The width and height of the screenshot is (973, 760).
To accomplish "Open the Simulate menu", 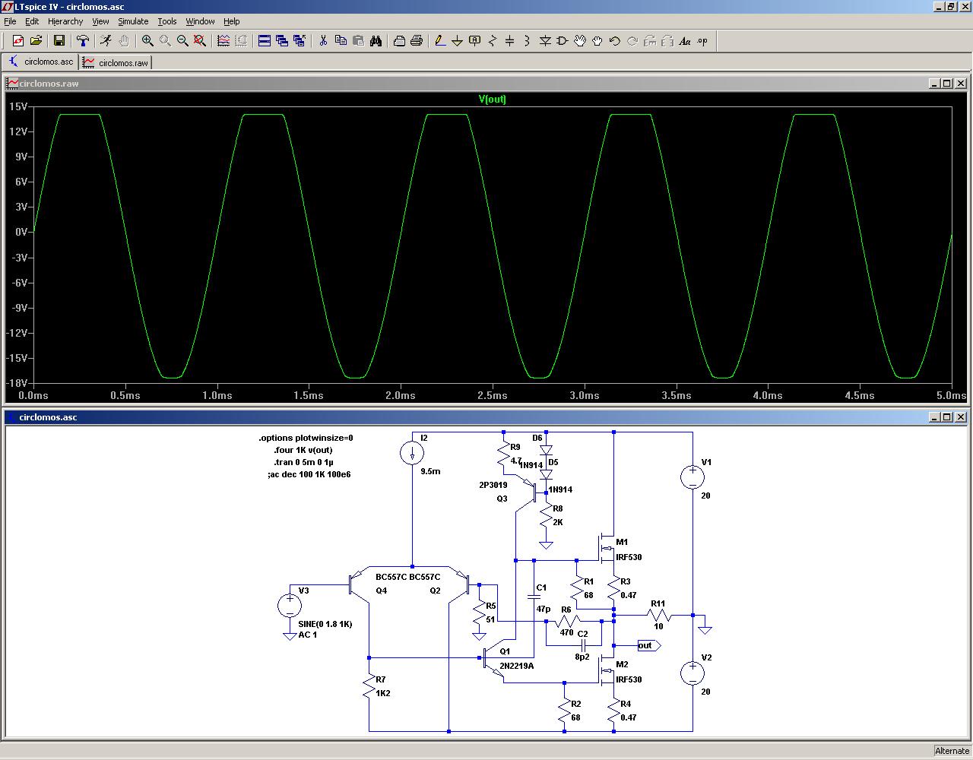I will click(x=133, y=21).
